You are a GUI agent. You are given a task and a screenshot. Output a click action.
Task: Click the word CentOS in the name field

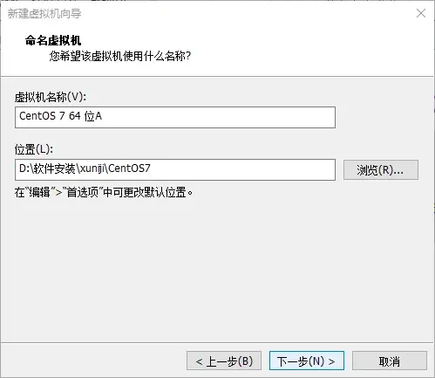(x=37, y=116)
